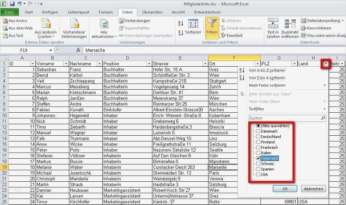Click Abbrechen in the filter menu
Viewport: 346px width, 205px height.
[313, 189]
